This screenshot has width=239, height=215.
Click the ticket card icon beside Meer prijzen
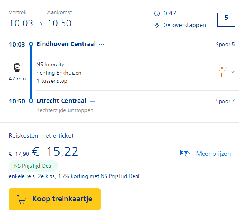185,154
